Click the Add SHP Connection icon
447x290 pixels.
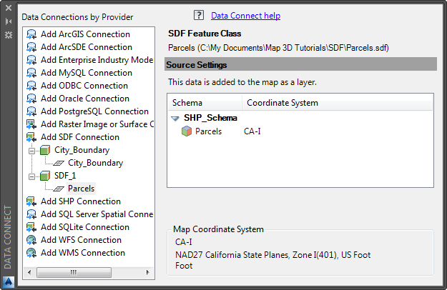31,201
